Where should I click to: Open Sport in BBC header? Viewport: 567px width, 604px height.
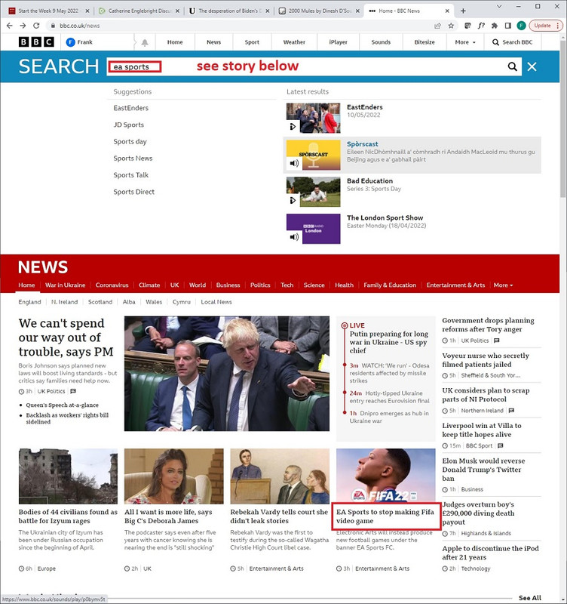click(x=252, y=42)
